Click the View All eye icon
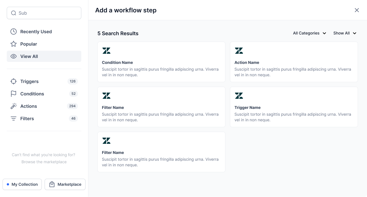Screen dimensions: 367x197 point(14,56)
